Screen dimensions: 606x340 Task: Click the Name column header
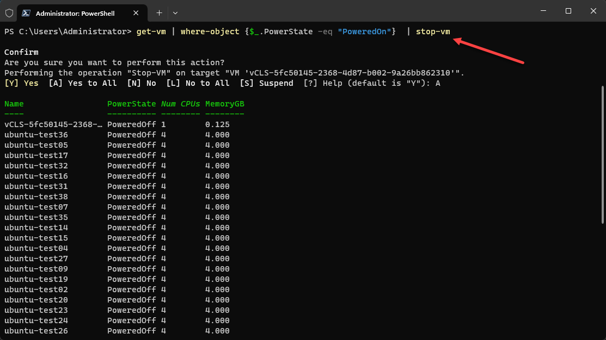pyautogui.click(x=14, y=104)
